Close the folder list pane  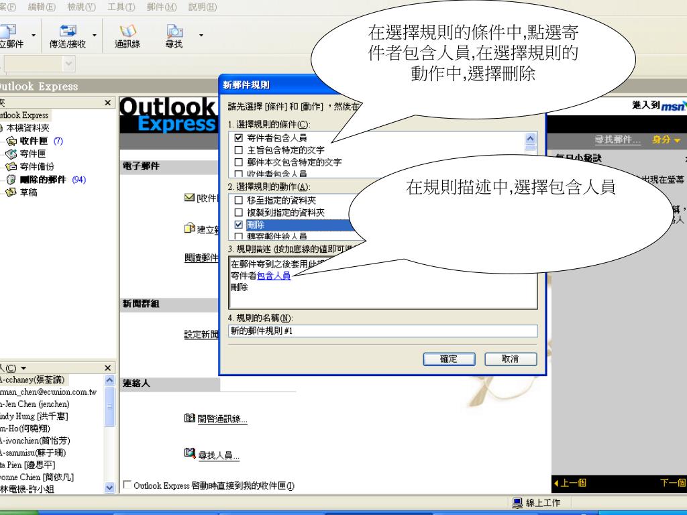pos(108,103)
